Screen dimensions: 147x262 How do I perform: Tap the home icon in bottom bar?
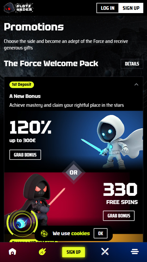point(12,252)
